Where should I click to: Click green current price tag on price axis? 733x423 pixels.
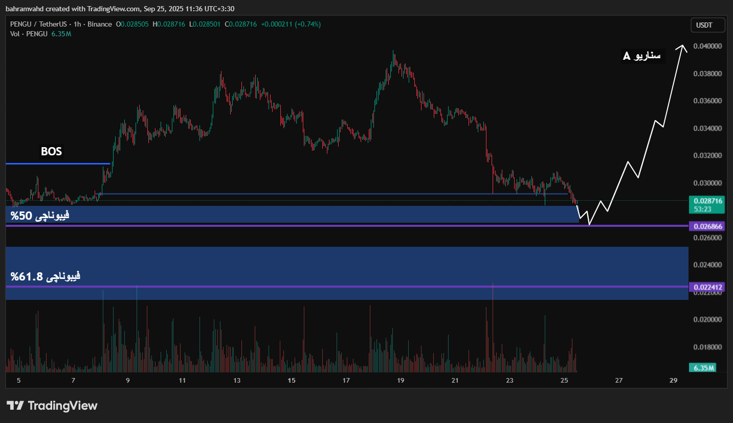(706, 204)
